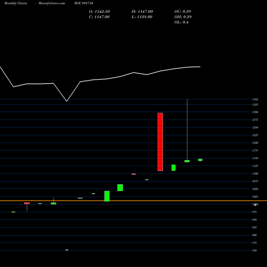The width and height of the screenshot is (267, 267).
Task: Click the 1025 price axis label
Action: click(255, 197)
